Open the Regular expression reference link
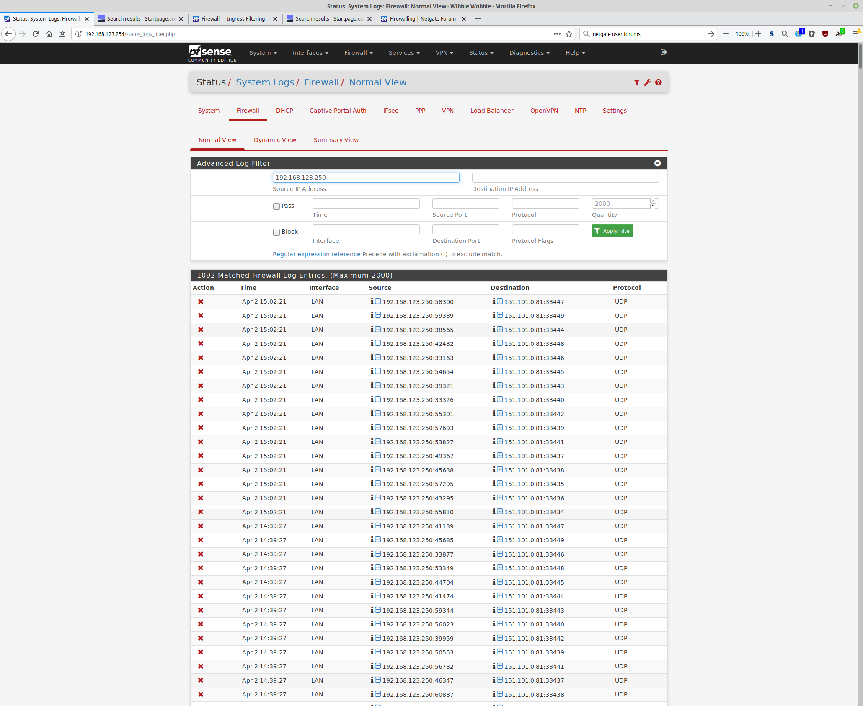This screenshot has height=706, width=863. pyautogui.click(x=316, y=254)
